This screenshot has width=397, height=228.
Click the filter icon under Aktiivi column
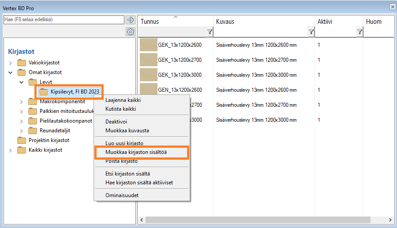coord(360,32)
